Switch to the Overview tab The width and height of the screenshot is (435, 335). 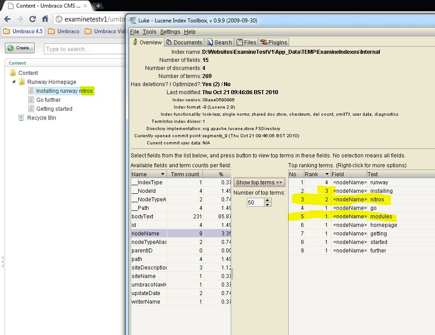(147, 42)
